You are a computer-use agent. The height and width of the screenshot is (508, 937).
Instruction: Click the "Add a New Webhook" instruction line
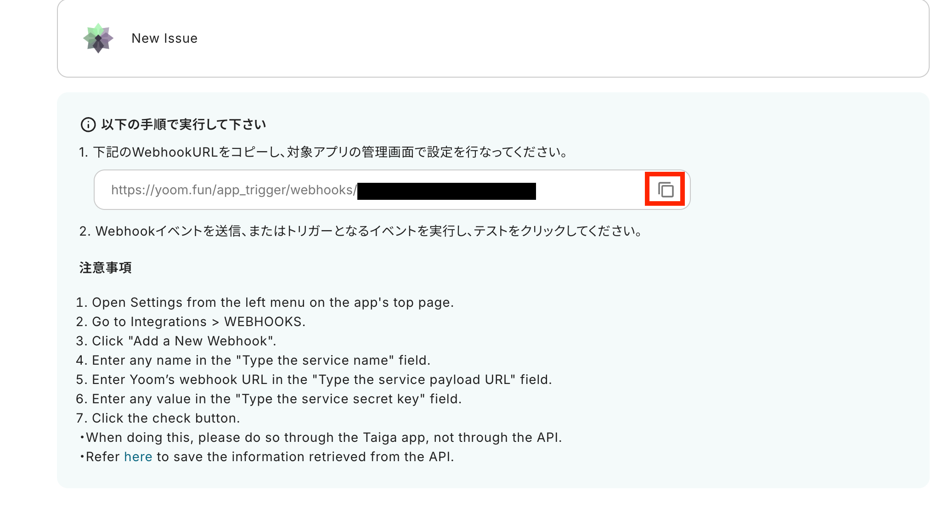176,341
